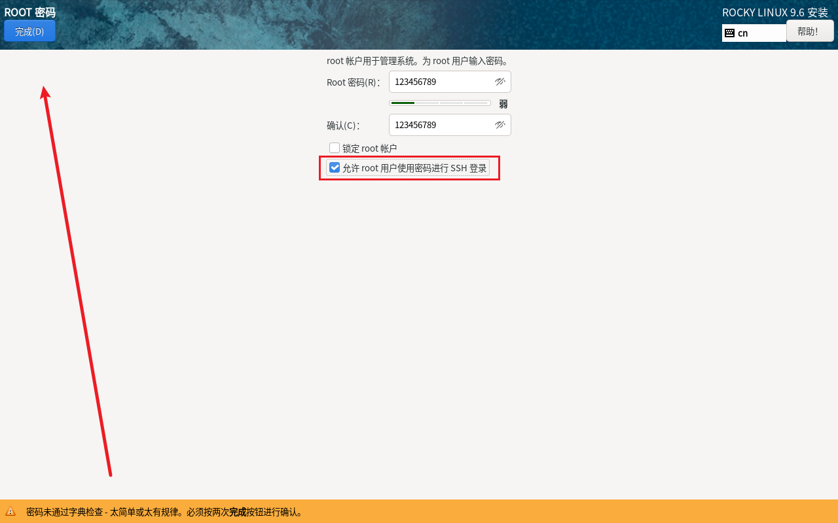Image resolution: width=838 pixels, height=523 pixels.
Task: Click the Root 密码(R): label
Action: pyautogui.click(x=353, y=82)
